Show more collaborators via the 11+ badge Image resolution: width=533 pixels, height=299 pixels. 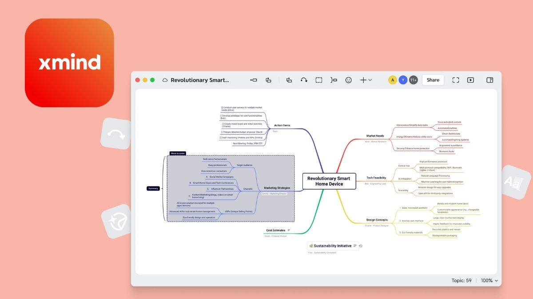(x=414, y=80)
